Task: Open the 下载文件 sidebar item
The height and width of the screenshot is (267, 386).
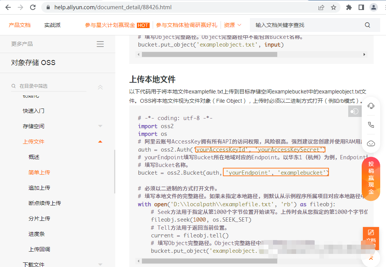Action: [34, 264]
